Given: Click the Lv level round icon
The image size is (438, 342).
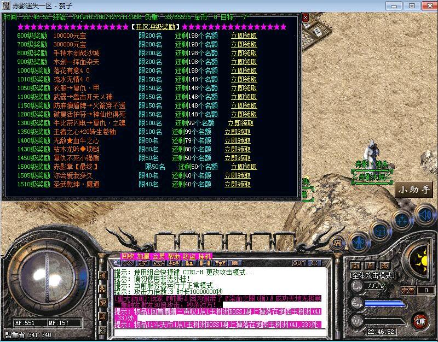Looking at the screenshot, I should point(357,286).
